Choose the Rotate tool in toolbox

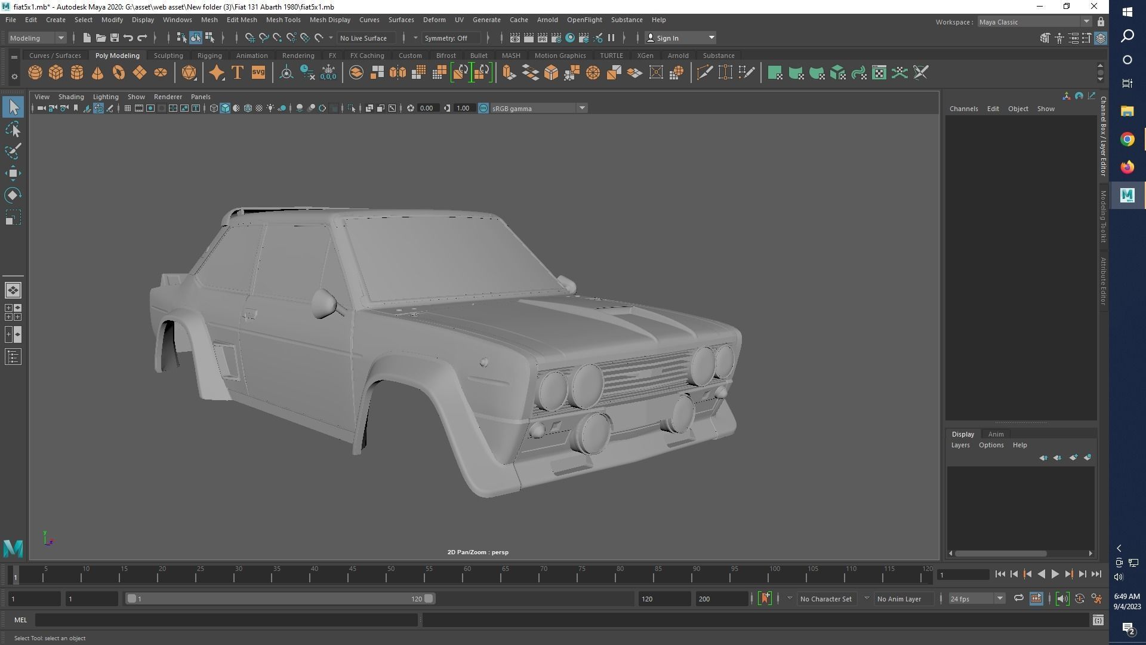point(13,195)
